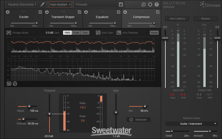The width and height of the screenshot is (222, 139).
Task: Click the Threshold -20.0 dB value
Action: (49, 136)
